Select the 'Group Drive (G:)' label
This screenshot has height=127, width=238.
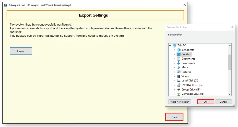tap(191, 89)
